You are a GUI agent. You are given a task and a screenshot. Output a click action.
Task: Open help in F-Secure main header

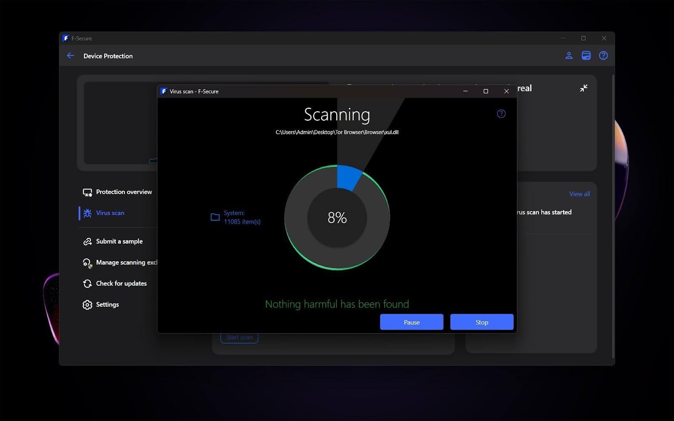click(603, 56)
